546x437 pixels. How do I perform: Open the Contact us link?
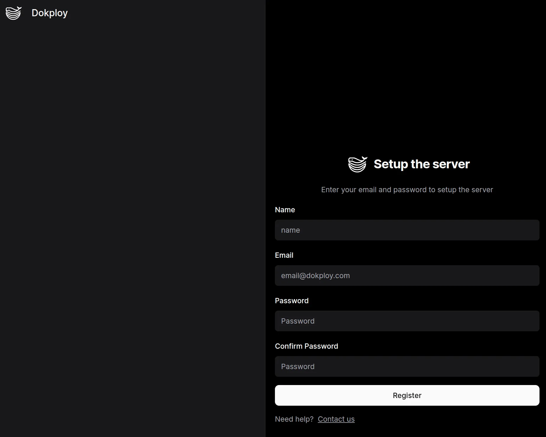pyautogui.click(x=336, y=419)
